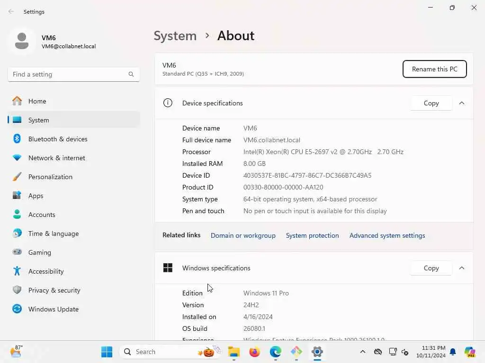Click the VM6@collabnet.local account text

(69, 46)
